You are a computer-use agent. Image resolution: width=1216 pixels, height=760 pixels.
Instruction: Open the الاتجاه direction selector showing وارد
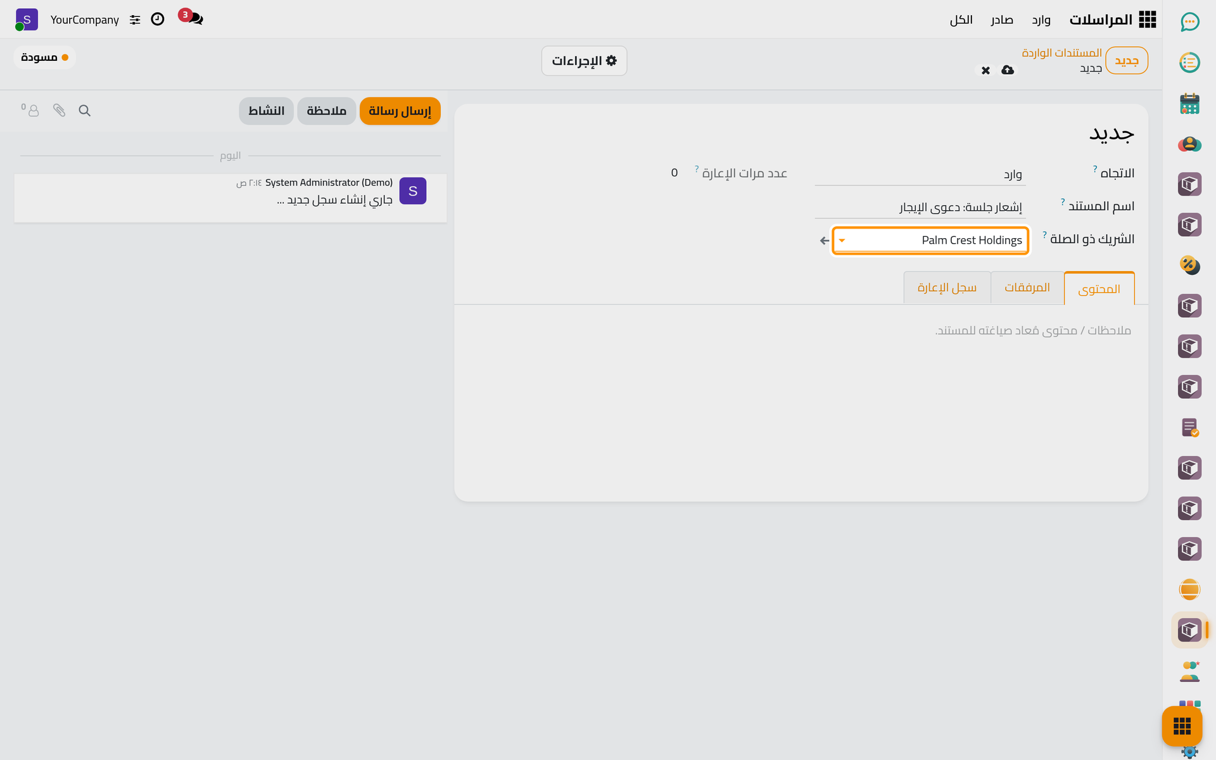(x=920, y=174)
